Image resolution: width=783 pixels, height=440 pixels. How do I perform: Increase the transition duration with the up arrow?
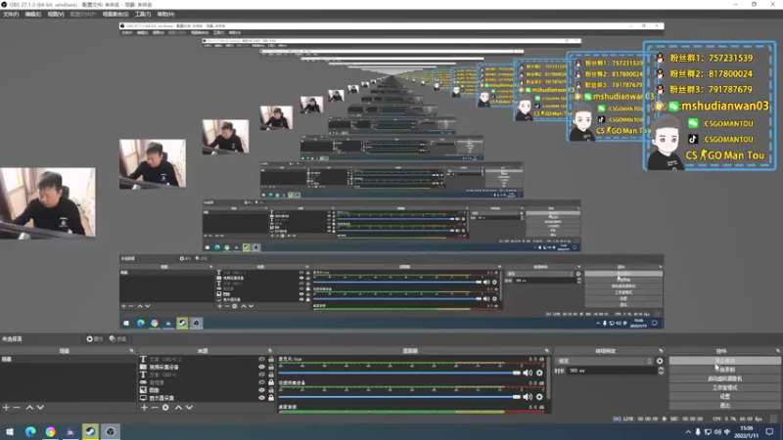662,369
